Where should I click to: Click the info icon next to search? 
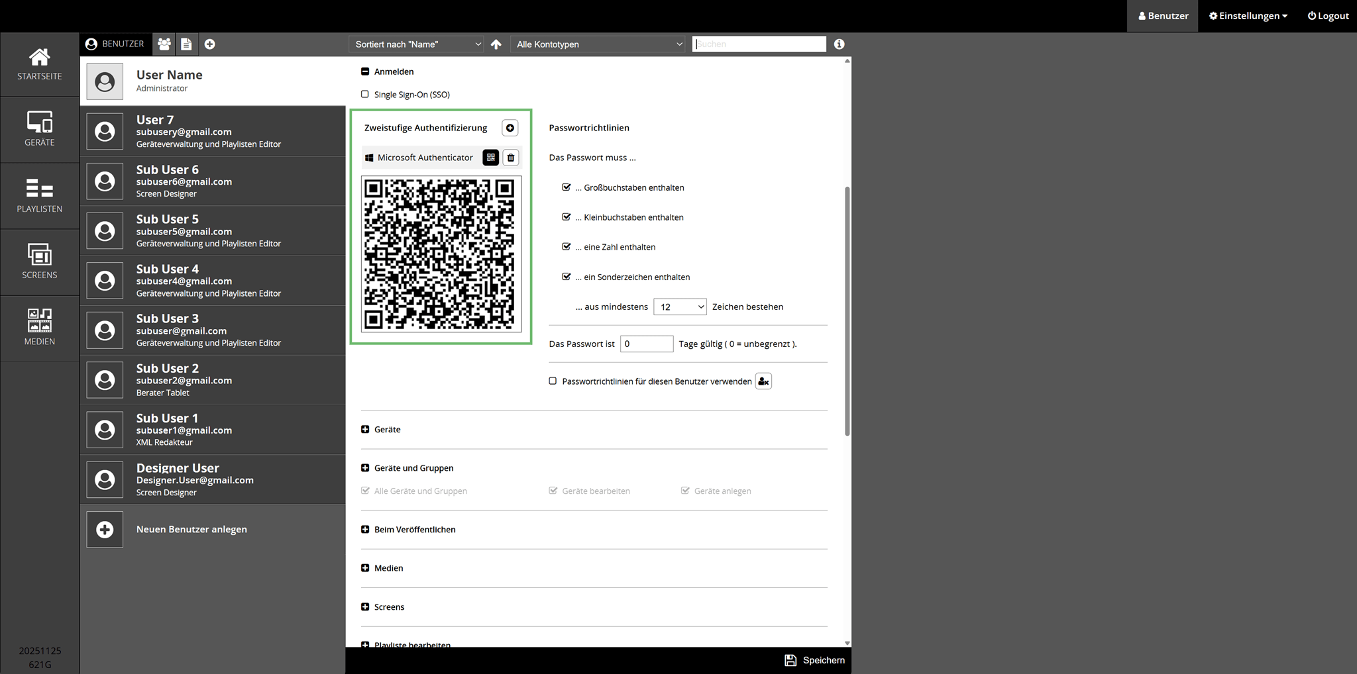pyautogui.click(x=839, y=44)
